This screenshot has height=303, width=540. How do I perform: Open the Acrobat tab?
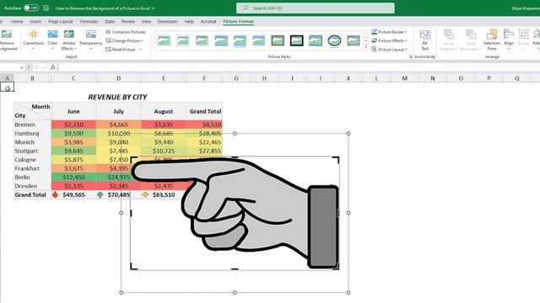coord(208,21)
